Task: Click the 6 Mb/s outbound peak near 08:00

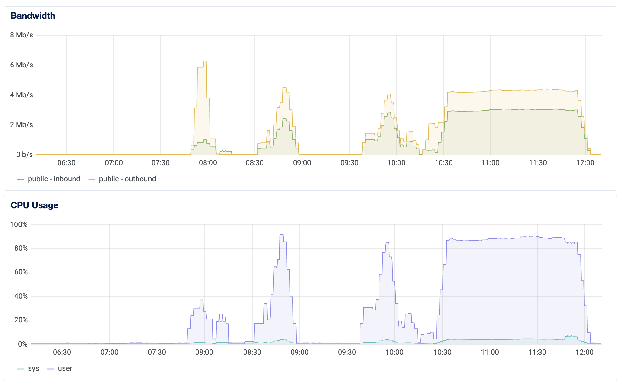Action: 205,61
